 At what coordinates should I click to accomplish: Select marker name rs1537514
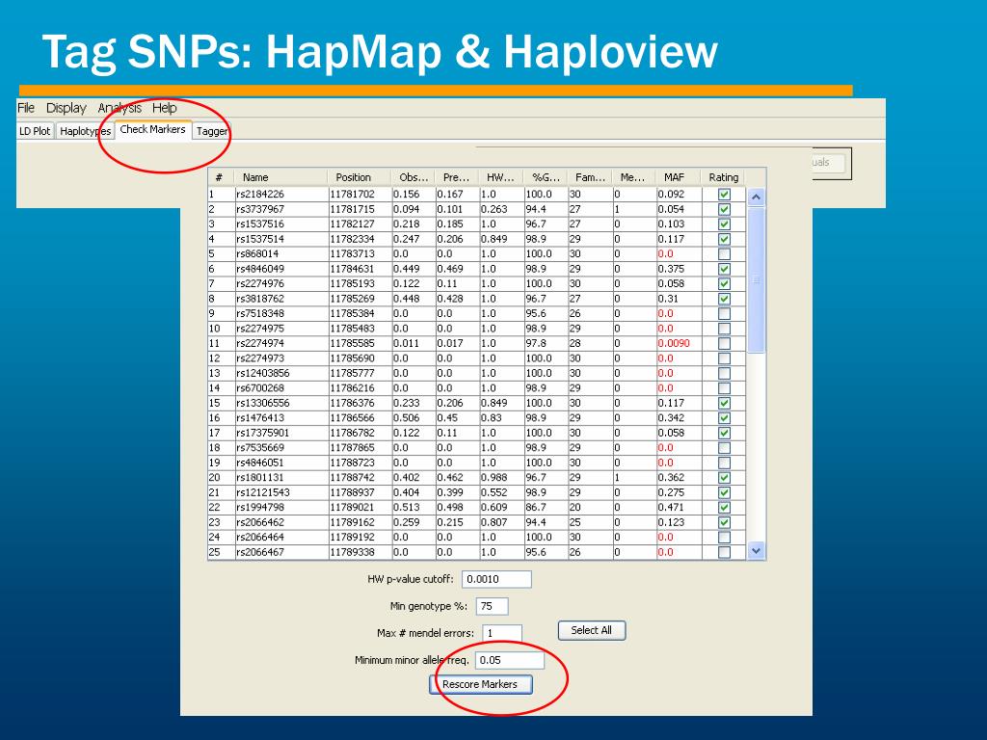[260, 239]
